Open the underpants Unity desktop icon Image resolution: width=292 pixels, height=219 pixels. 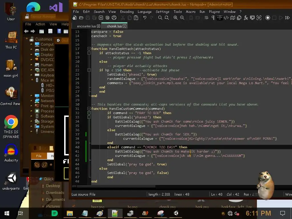(x=11, y=181)
